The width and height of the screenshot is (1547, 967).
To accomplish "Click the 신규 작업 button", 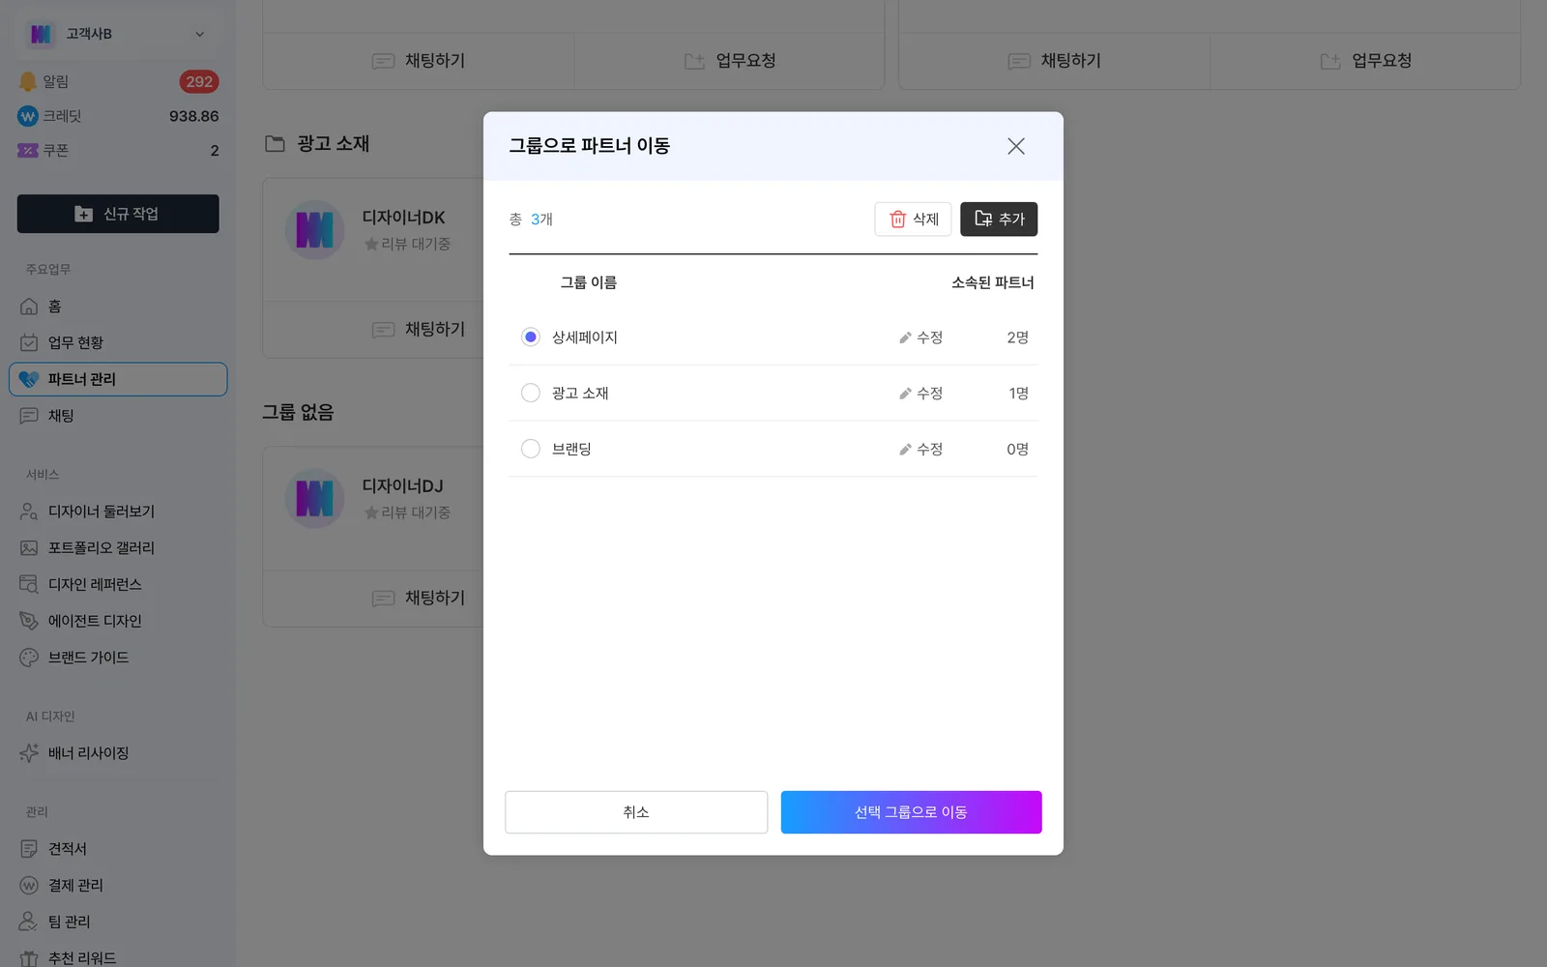I will coord(118,214).
